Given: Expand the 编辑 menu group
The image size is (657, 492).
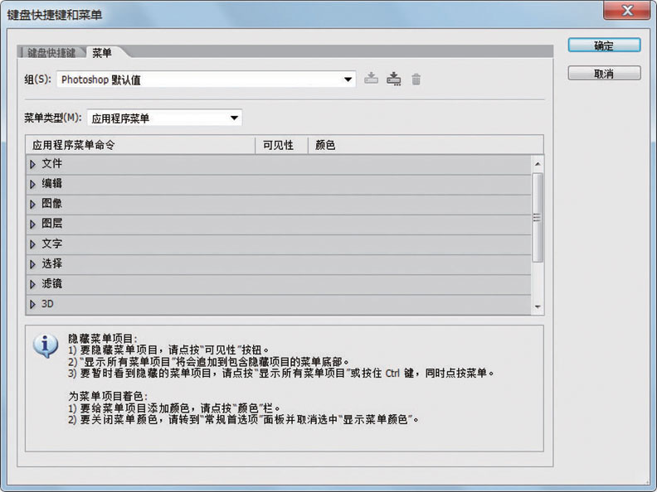Looking at the screenshot, I should (33, 185).
